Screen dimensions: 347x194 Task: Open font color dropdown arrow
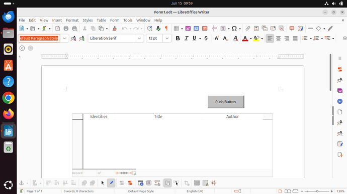pyautogui.click(x=251, y=39)
